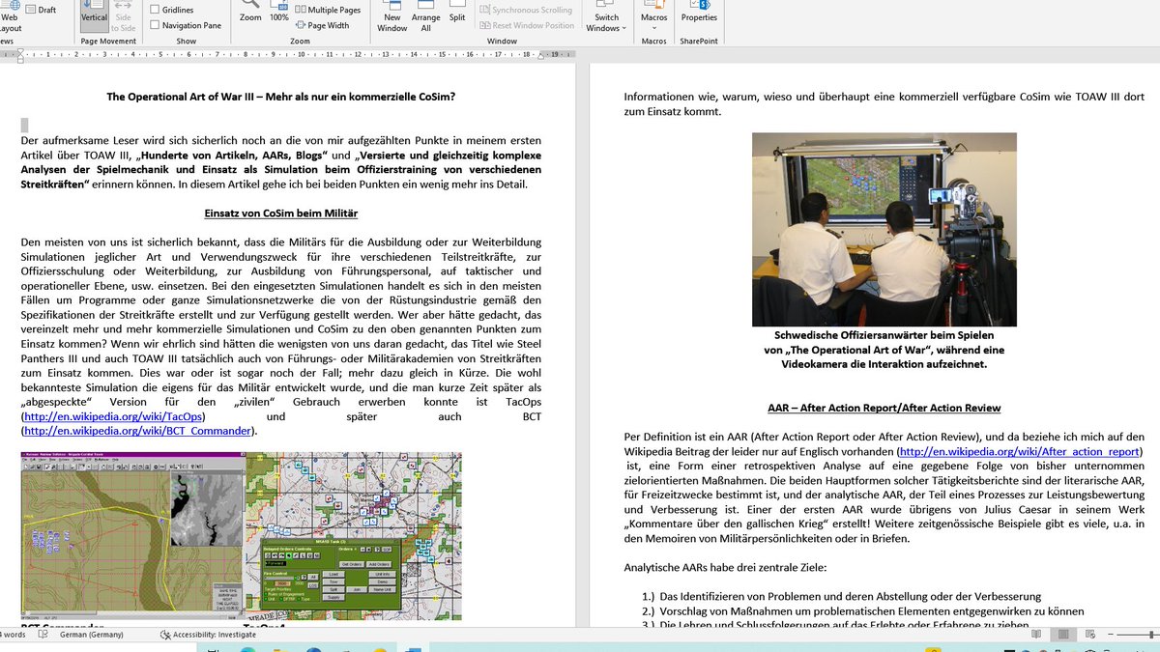Open Accessibility: Investigate checker
This screenshot has width=1160, height=652.
(x=208, y=635)
